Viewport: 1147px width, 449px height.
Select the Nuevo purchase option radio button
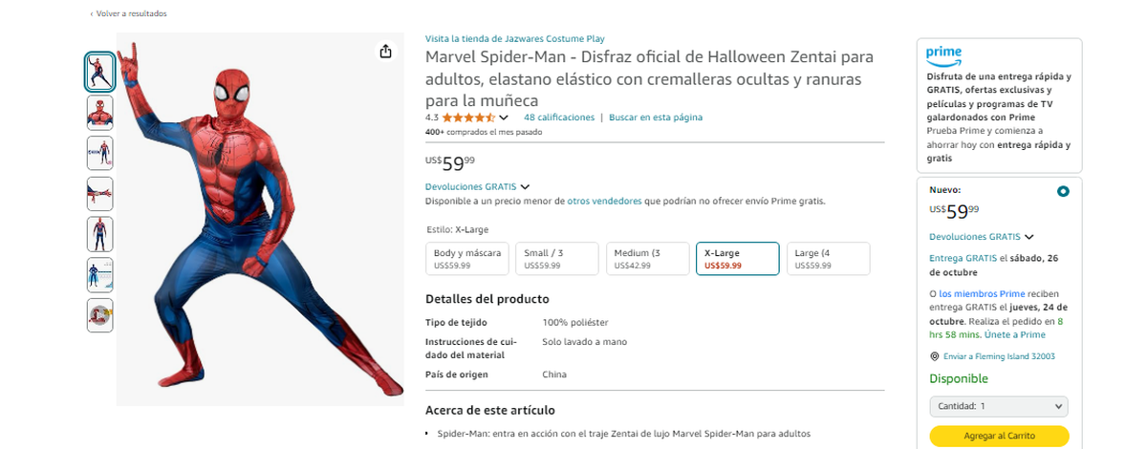coord(1063,191)
